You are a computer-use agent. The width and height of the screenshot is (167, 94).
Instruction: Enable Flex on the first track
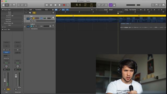41,18
